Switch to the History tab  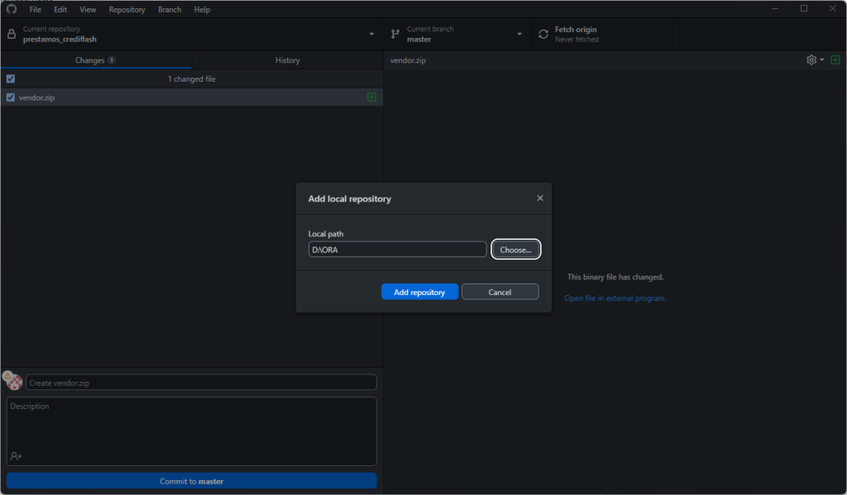pyautogui.click(x=287, y=60)
